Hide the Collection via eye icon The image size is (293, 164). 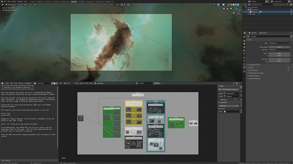(291, 9)
